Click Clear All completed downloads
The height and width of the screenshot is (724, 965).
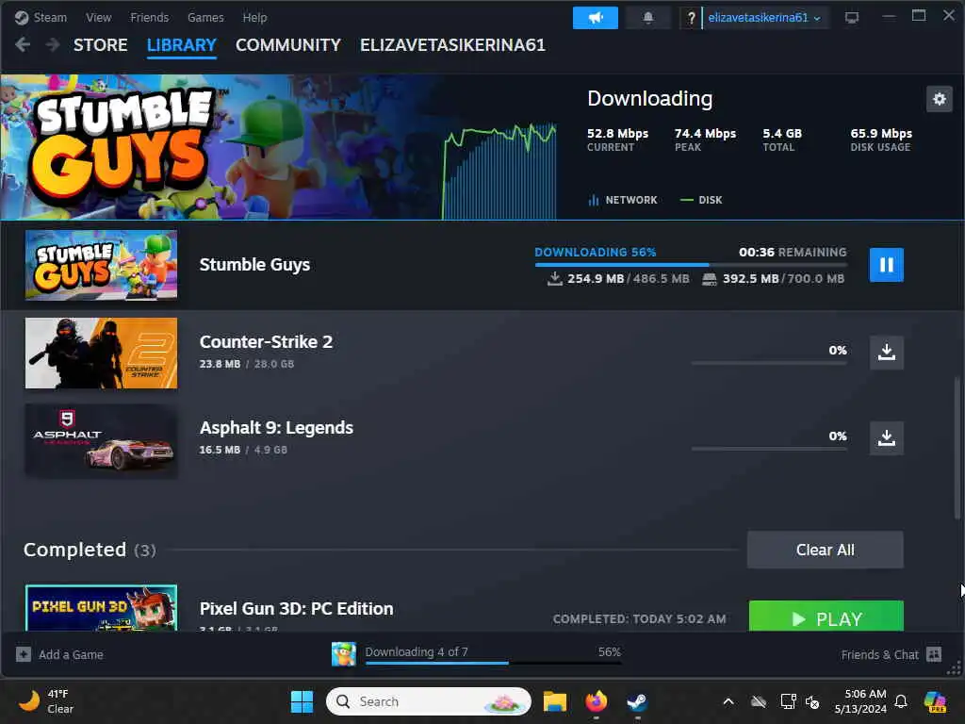click(x=826, y=550)
